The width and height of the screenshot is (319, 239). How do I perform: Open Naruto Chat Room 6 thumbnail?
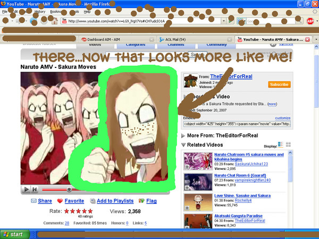pos(198,182)
